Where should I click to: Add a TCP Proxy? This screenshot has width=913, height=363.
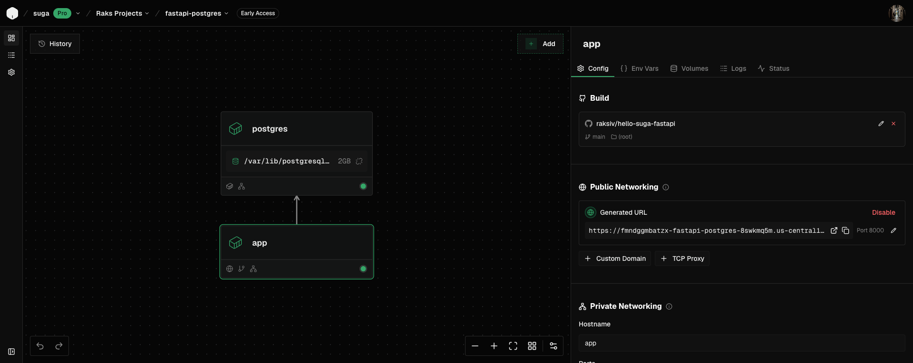click(682, 258)
